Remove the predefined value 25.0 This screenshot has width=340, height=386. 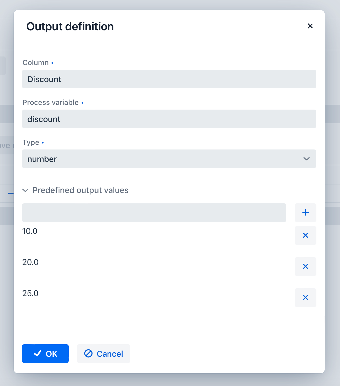pos(305,298)
